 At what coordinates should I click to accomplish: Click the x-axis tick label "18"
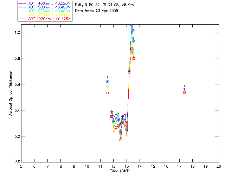click(x=192, y=166)
